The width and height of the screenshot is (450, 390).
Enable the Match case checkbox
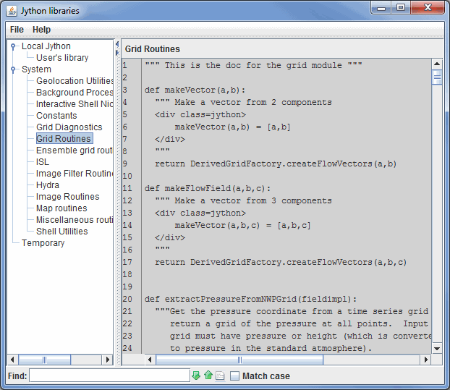[235, 376]
